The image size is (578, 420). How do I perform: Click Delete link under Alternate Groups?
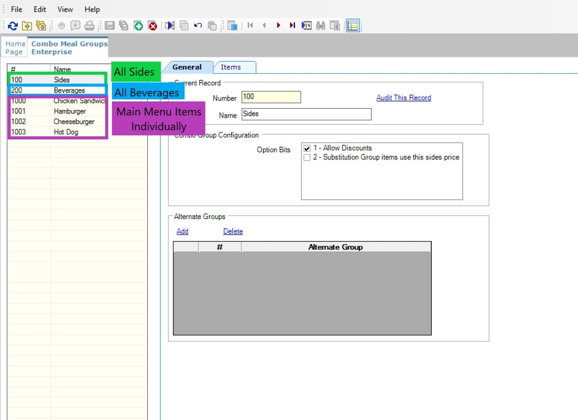click(233, 231)
